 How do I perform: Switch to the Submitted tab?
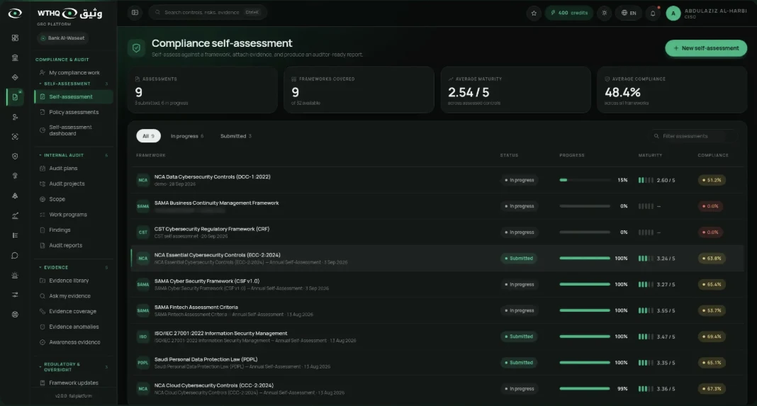(235, 136)
